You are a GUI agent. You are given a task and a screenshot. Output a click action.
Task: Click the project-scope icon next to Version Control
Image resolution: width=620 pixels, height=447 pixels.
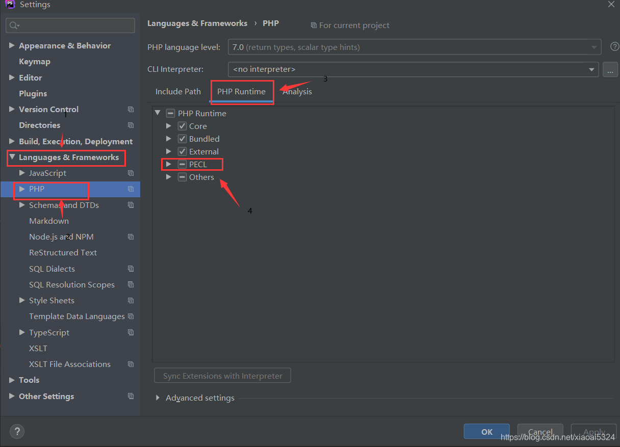[131, 109]
